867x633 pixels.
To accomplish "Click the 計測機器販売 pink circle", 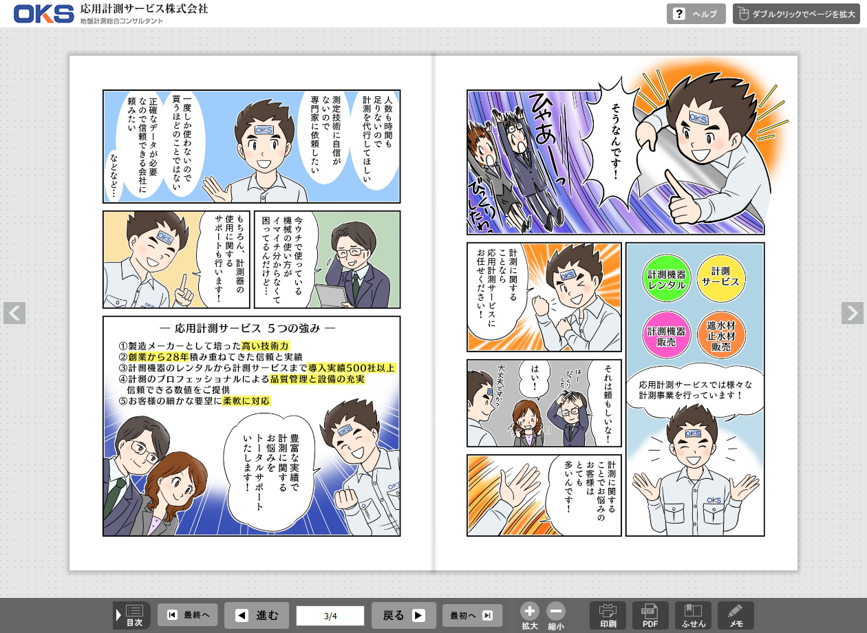I will pos(667,335).
